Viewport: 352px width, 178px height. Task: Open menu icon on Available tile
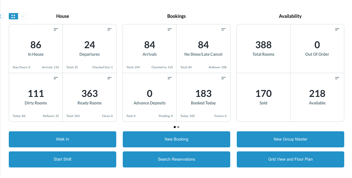(337, 78)
